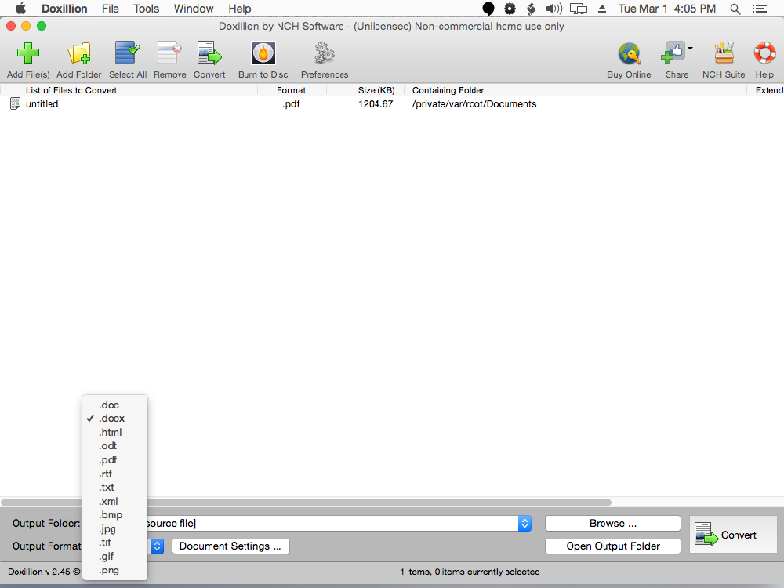Viewport: 784px width, 588px height.
Task: Click the volume icon in the menu bar
Action: point(554,9)
